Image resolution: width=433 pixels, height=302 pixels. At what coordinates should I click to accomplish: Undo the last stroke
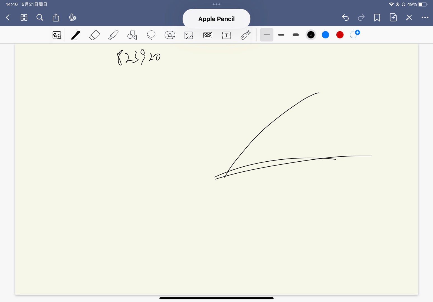point(345,18)
